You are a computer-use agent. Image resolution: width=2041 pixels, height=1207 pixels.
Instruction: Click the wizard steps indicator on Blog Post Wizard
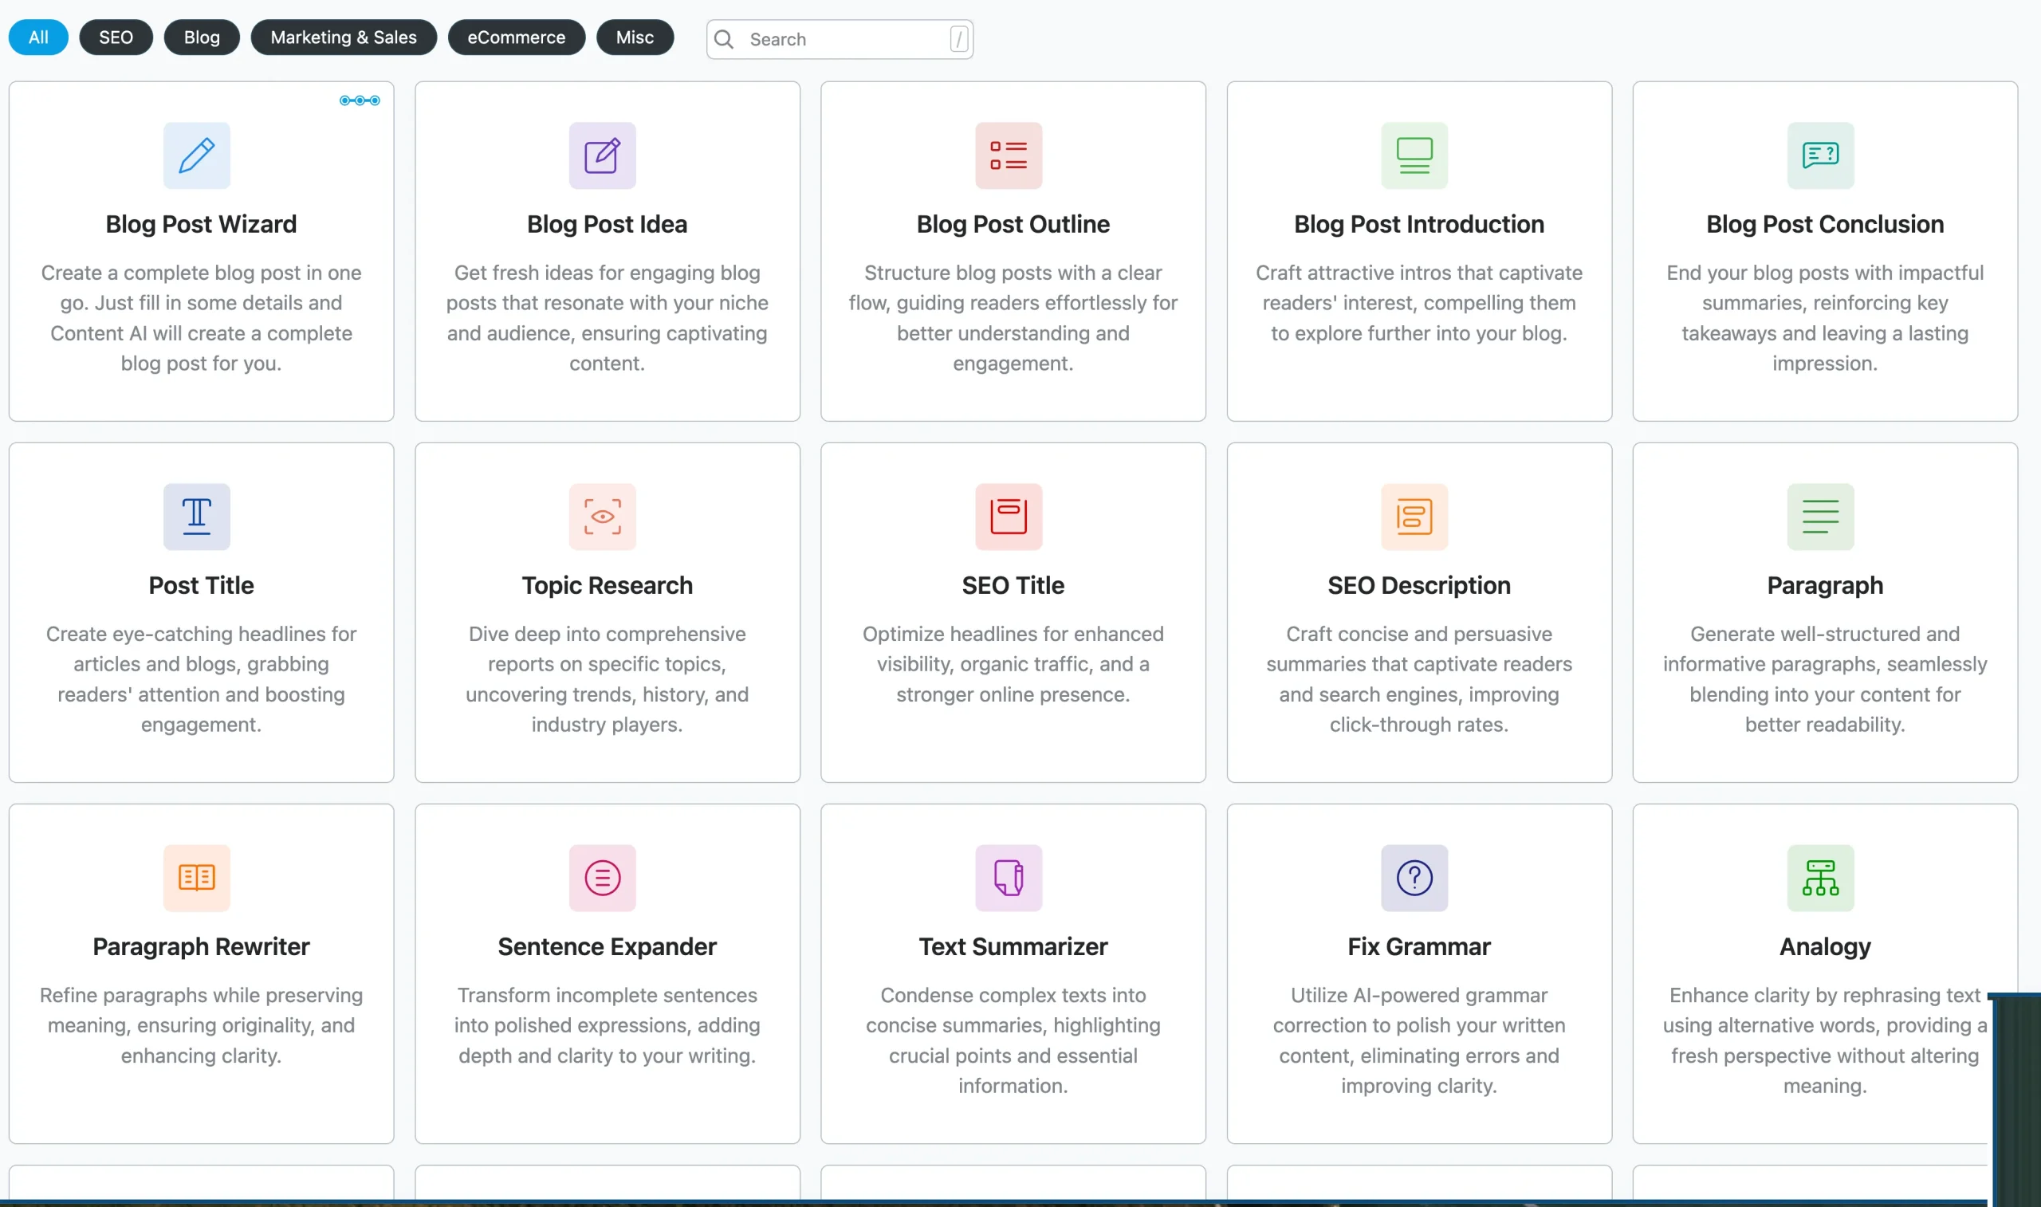tap(360, 100)
